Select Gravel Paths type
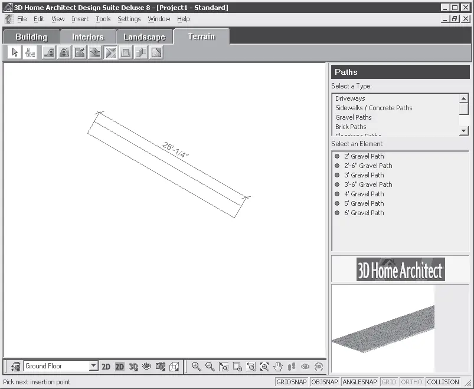This screenshot has width=474, height=389. [354, 117]
